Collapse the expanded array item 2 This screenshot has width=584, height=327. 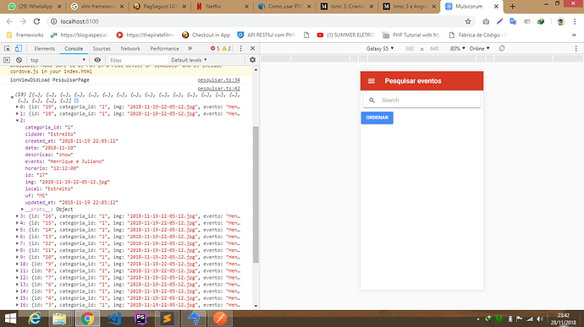(x=17, y=121)
